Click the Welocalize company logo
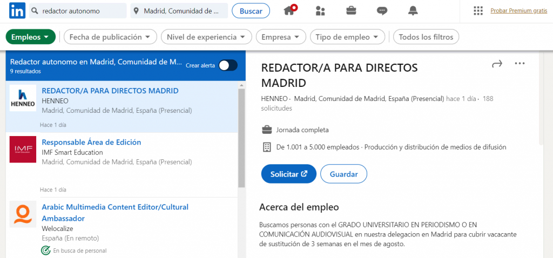This screenshot has height=258, width=553. click(23, 214)
